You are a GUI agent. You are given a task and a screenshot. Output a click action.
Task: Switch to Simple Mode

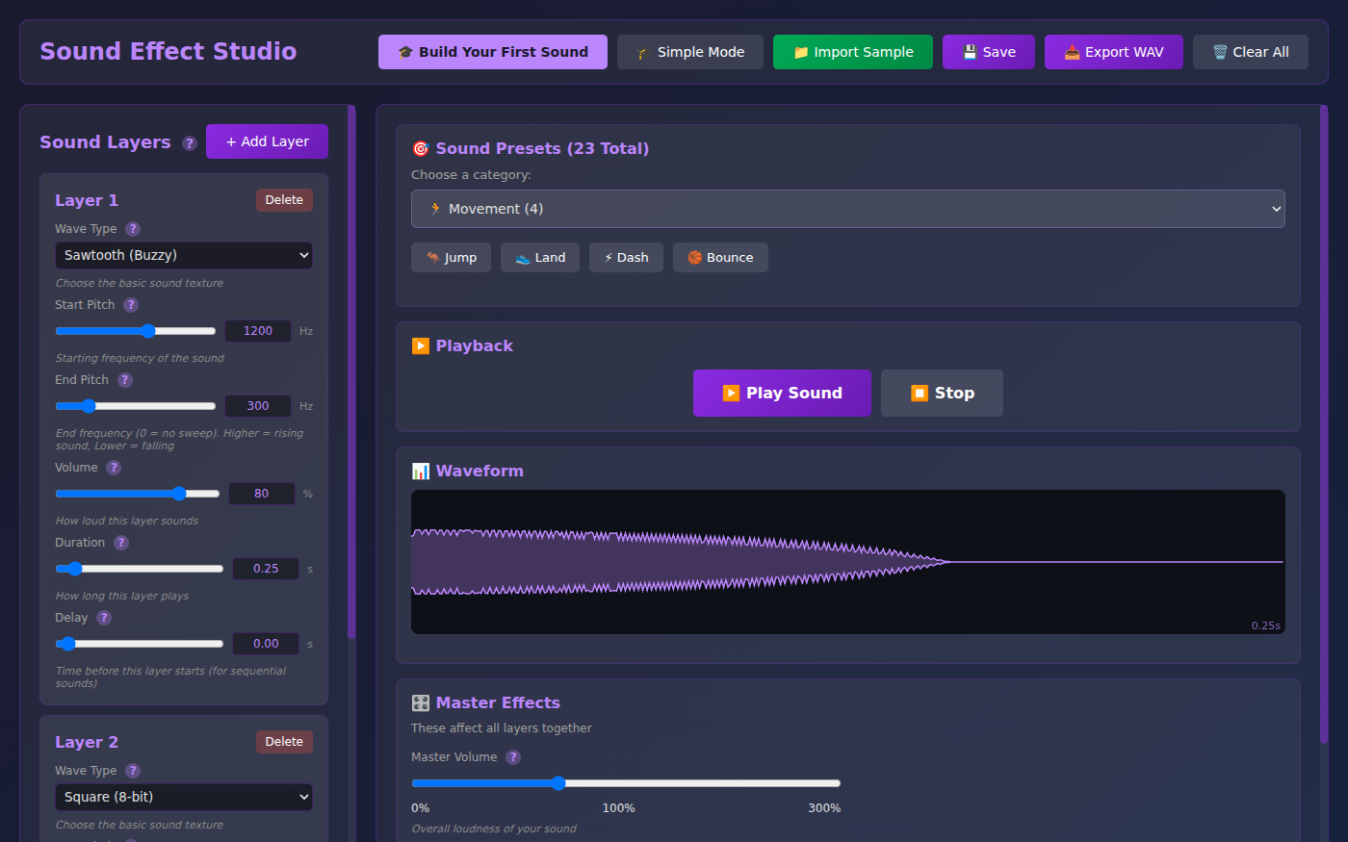[x=690, y=52]
